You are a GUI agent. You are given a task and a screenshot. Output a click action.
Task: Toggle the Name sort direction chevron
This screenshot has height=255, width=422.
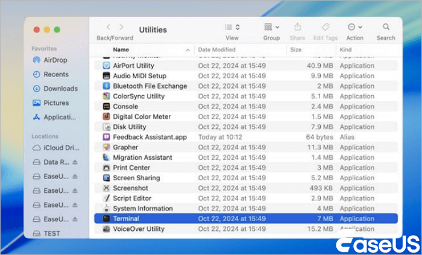(x=187, y=50)
